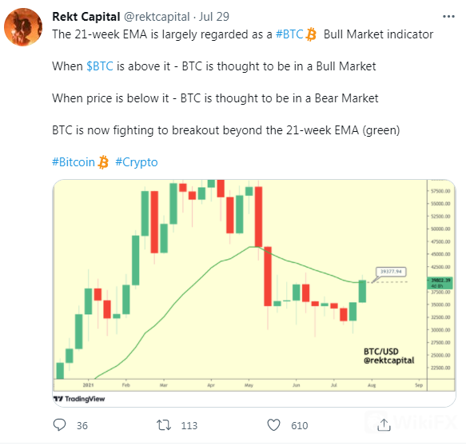The image size is (466, 446).
Task: Click the TradingView logo under the chart
Action: [x=79, y=399]
